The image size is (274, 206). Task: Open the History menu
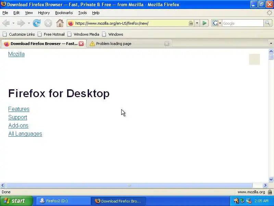click(44, 13)
